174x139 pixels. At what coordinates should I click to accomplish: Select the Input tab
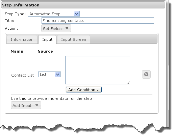click(47, 39)
